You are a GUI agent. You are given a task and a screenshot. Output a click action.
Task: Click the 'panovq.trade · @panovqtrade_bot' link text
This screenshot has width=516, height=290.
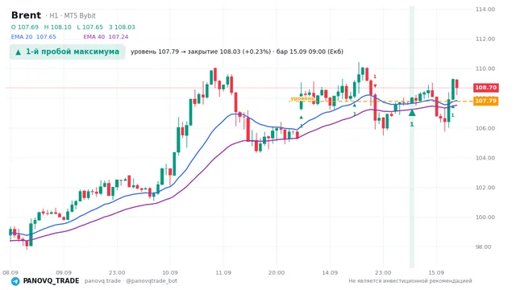pos(131,281)
